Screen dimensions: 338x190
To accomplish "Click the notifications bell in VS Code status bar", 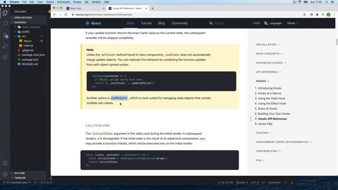I will coord(292,183).
